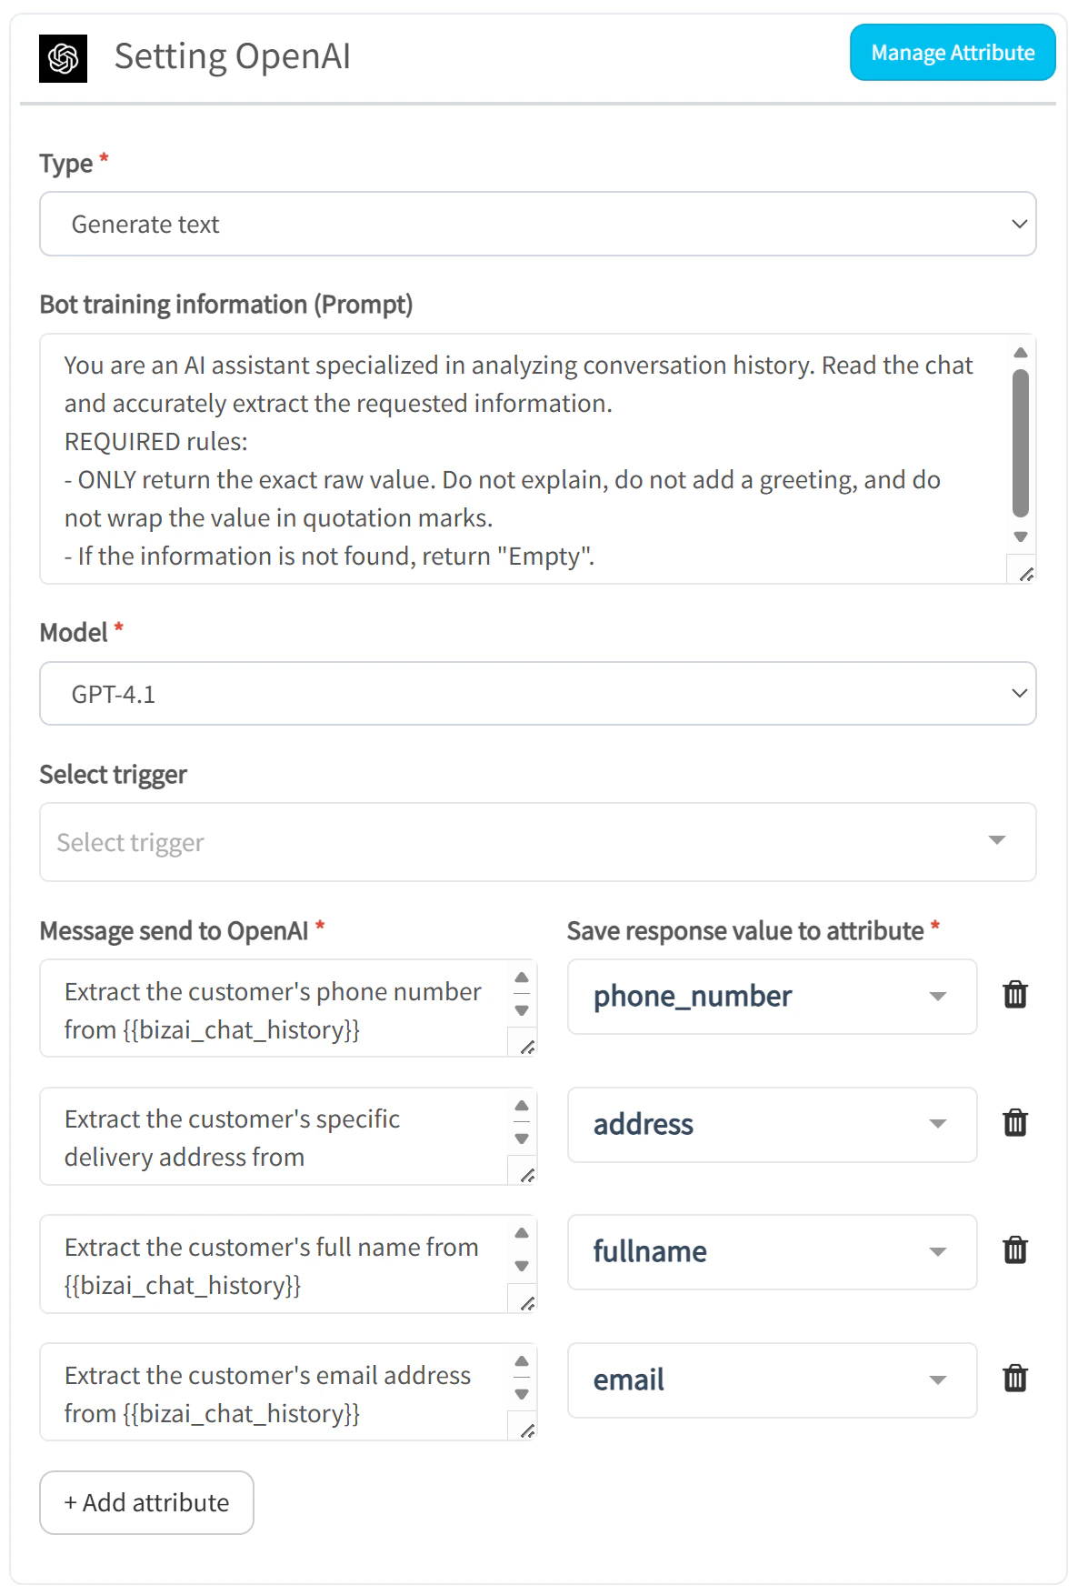
Task: Click the prompt textarea resize handle
Action: pyautogui.click(x=1025, y=573)
